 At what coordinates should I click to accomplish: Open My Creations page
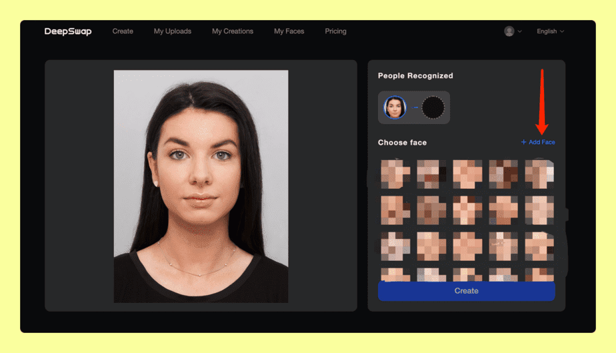pos(233,31)
